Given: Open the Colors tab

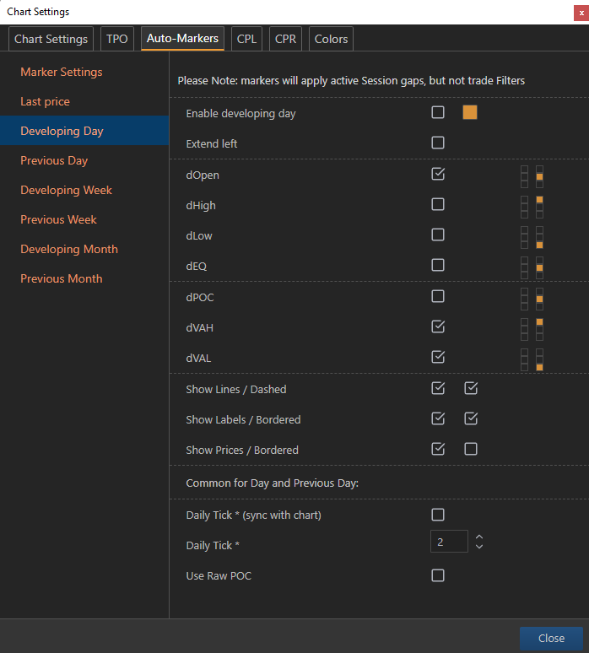Looking at the screenshot, I should 331,39.
